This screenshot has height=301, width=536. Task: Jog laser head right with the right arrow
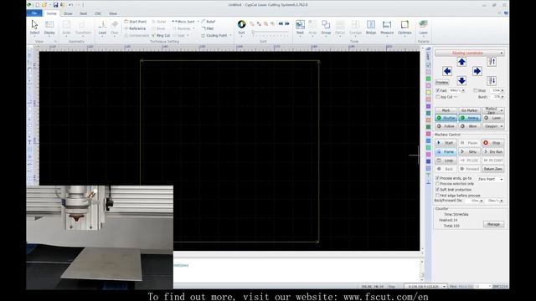click(x=477, y=71)
